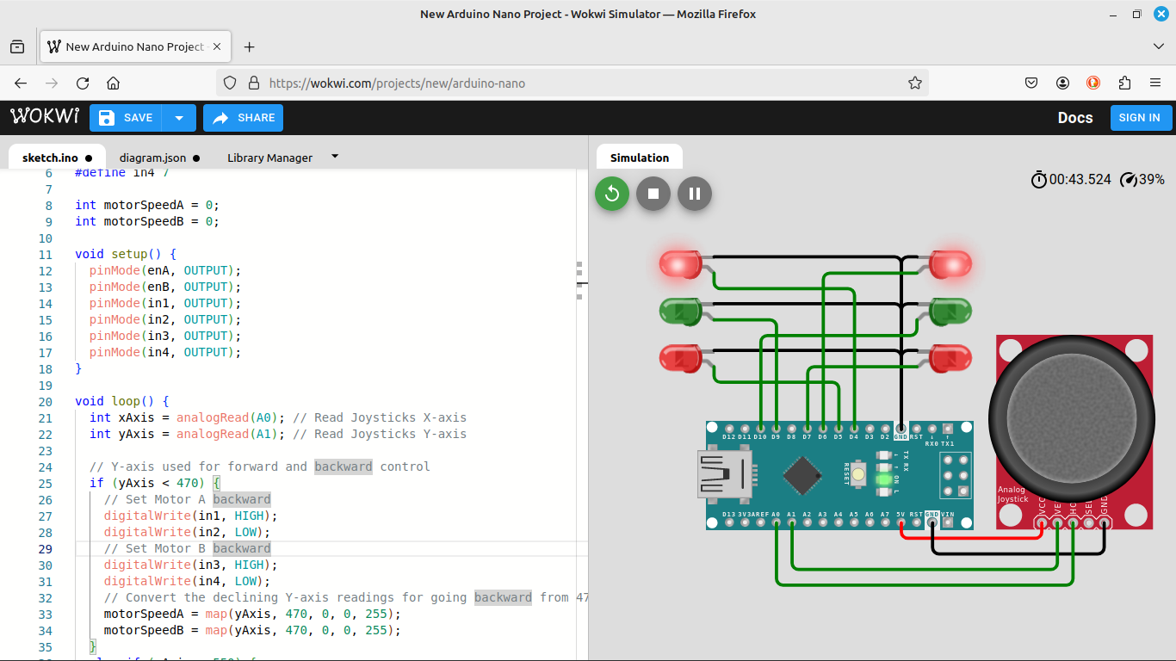Click the top-left red LED
The height and width of the screenshot is (661, 1176).
(681, 264)
